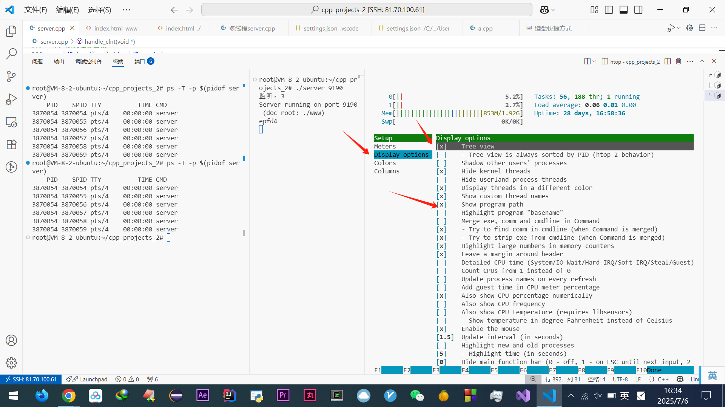
Task: Open Run and Debug view
Action: tap(11, 99)
